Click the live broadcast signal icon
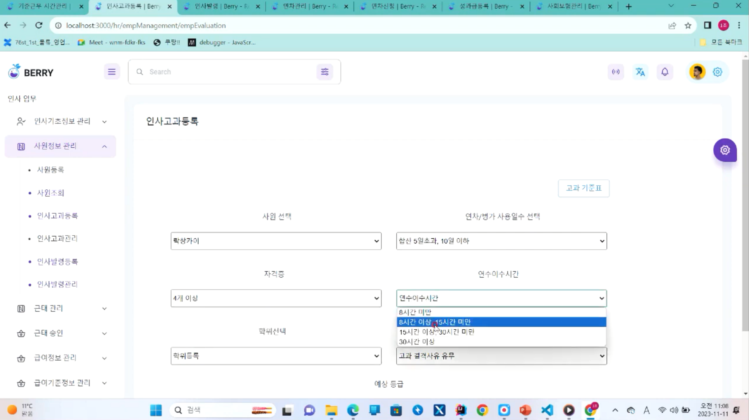Viewport: 749px width, 420px height. (616, 72)
